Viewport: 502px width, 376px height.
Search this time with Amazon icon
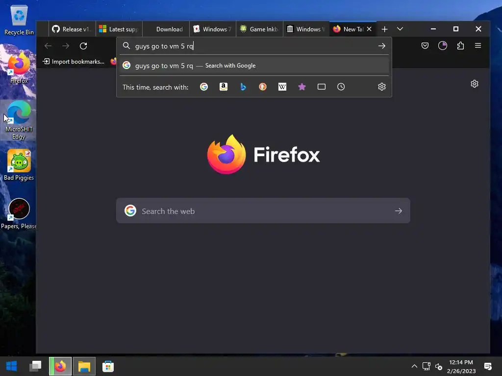224,87
